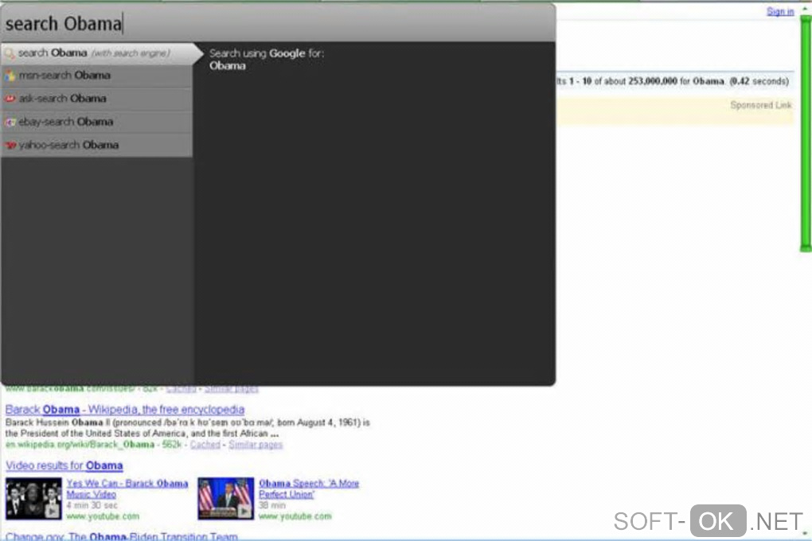This screenshot has height=541, width=812.
Task: Select 'ask-search Obama' suggestion
Action: coord(97,99)
